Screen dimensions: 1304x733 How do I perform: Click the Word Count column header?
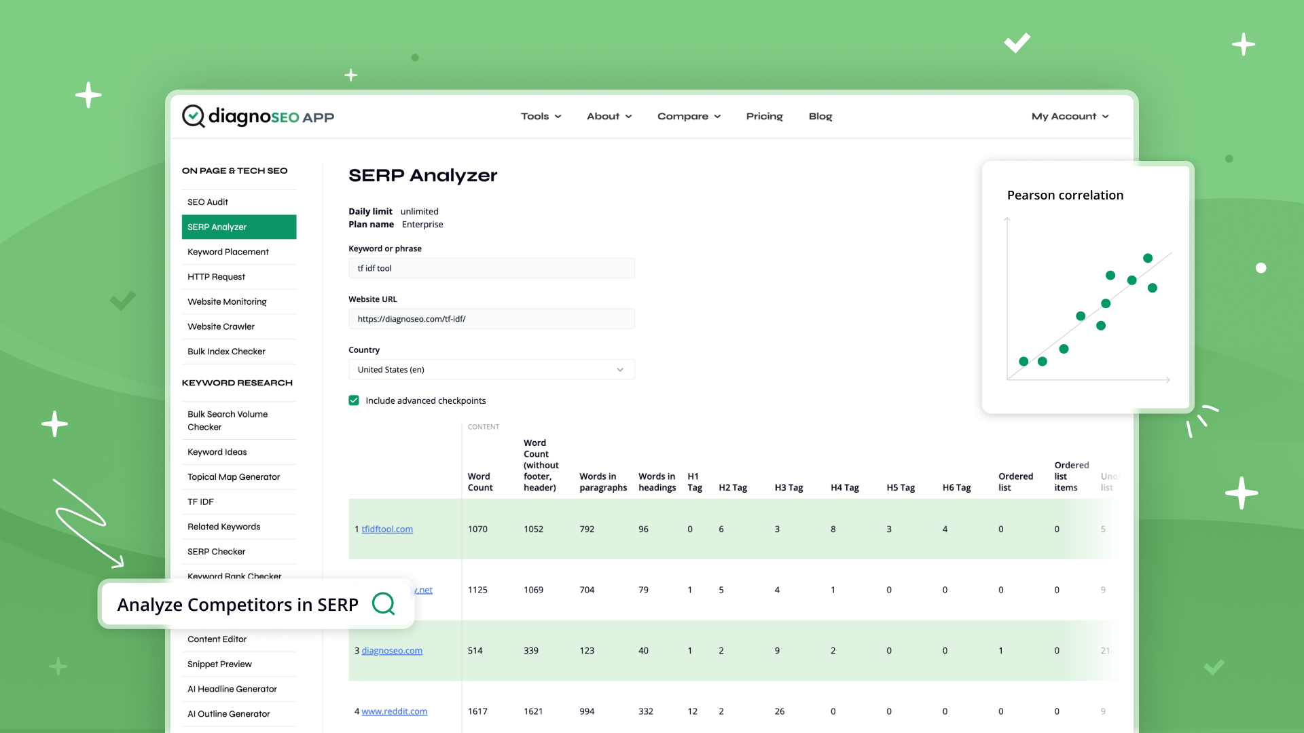tap(480, 482)
